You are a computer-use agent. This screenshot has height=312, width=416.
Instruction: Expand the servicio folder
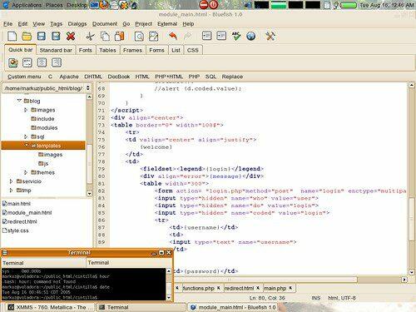pyautogui.click(x=11, y=181)
